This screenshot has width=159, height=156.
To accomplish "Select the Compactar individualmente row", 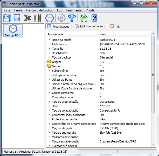I will [99, 115].
